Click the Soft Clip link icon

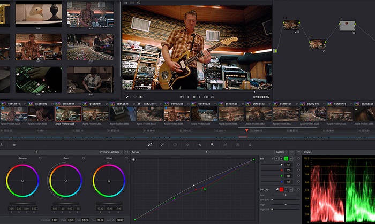277,189
